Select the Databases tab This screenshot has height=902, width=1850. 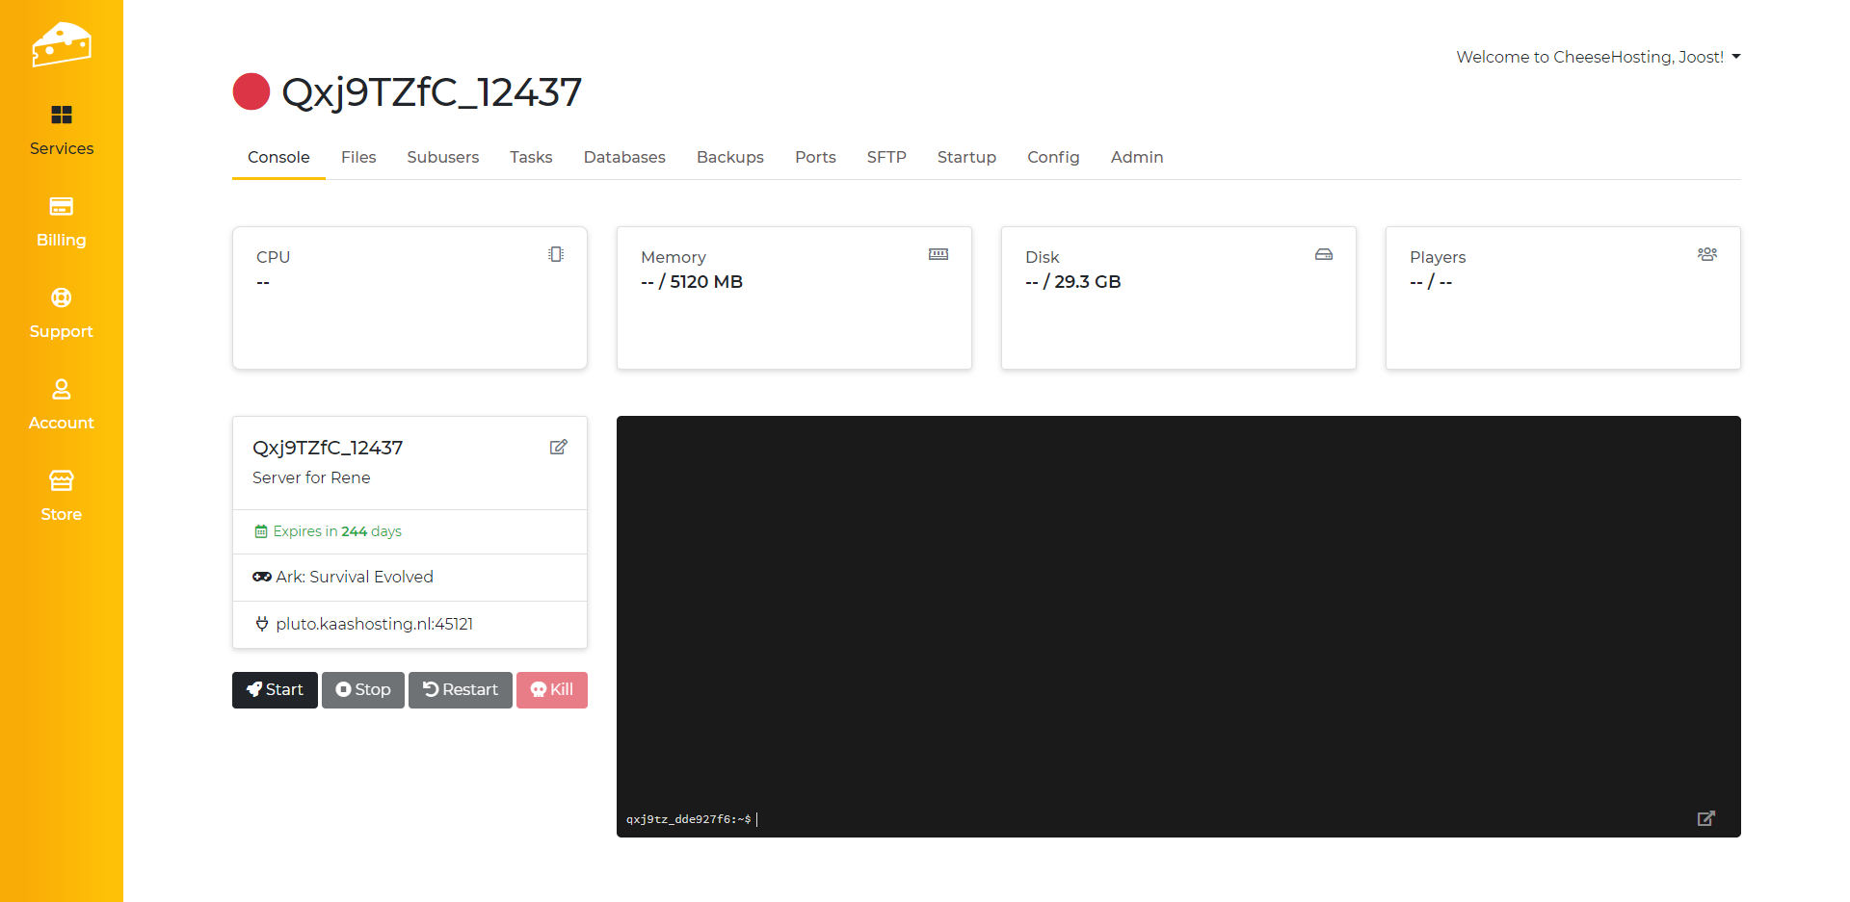click(623, 157)
